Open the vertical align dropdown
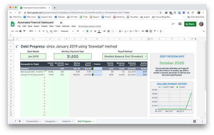Viewport: 214px width, 135px height. click(126, 31)
